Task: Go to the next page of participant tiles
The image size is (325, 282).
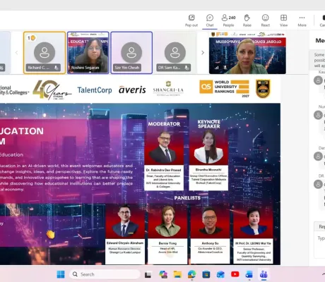Action: [x=203, y=53]
